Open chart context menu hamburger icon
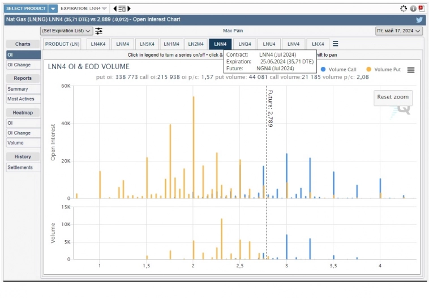This screenshot has height=298, width=429. click(x=411, y=70)
